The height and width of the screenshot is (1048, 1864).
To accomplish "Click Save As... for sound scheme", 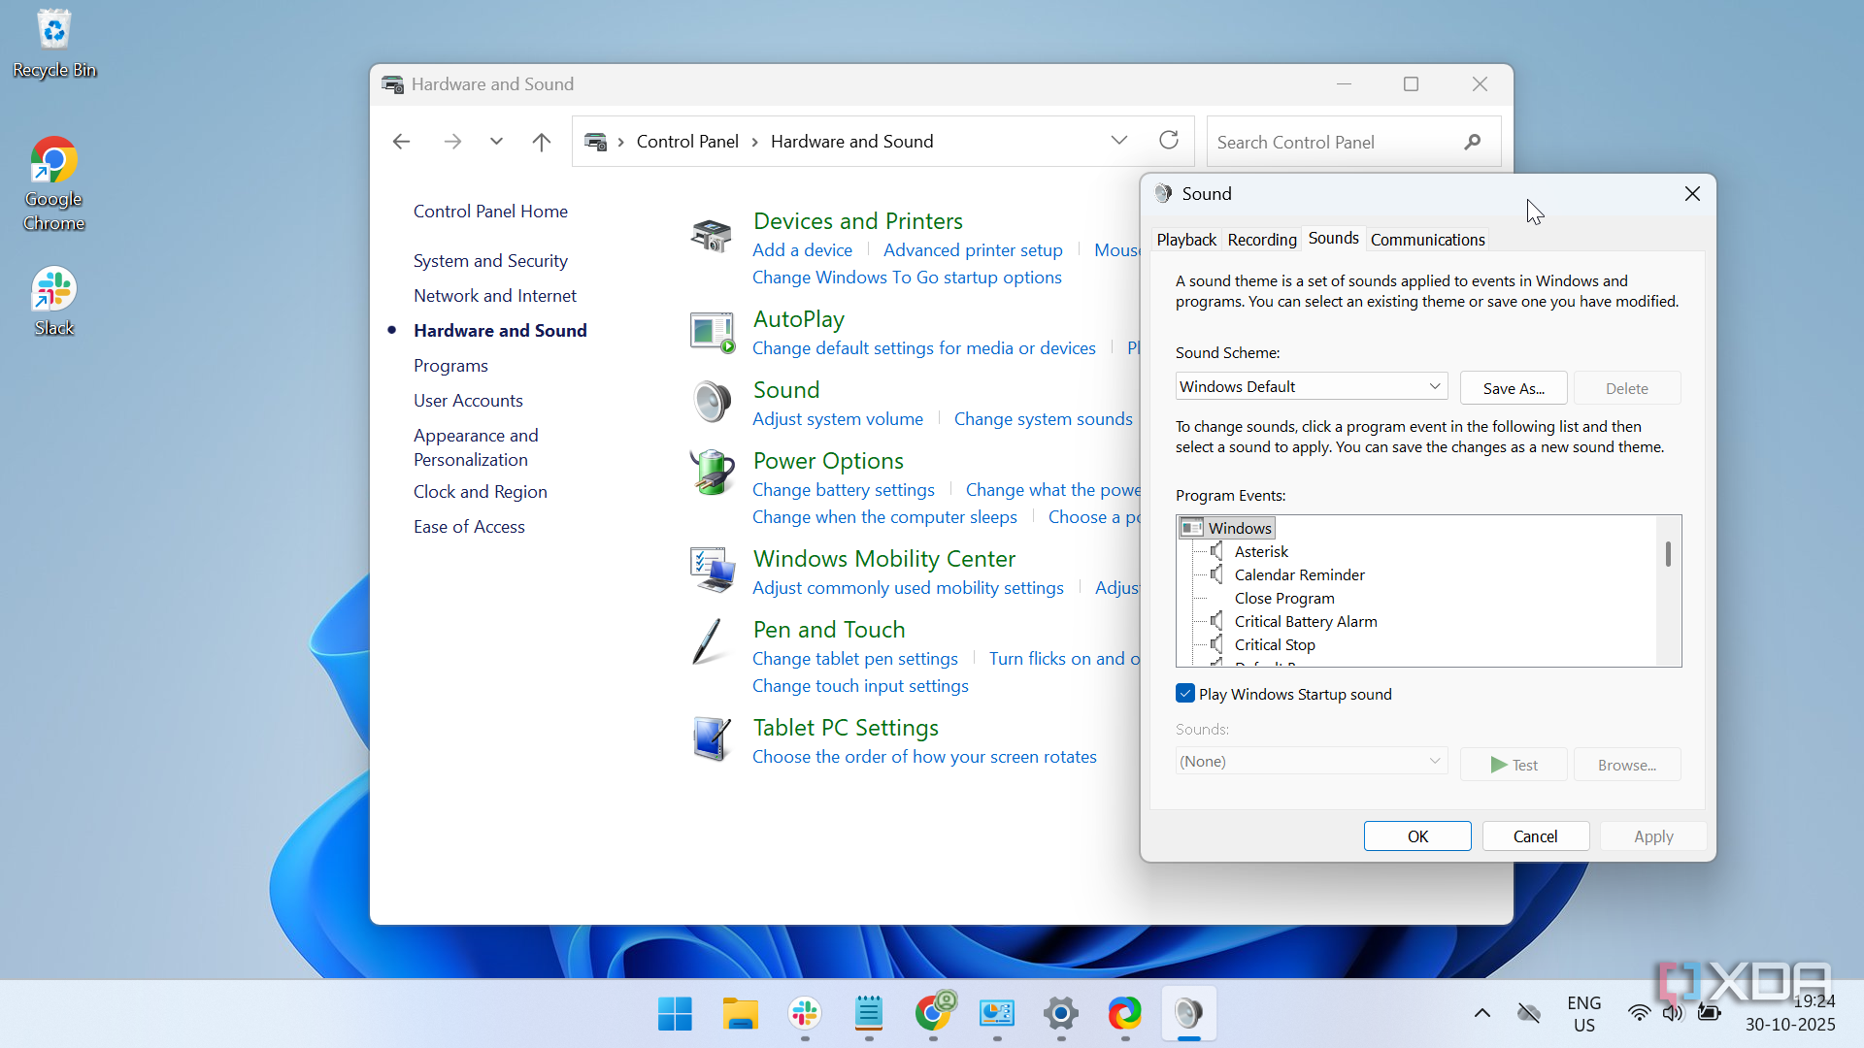I will click(x=1514, y=388).
